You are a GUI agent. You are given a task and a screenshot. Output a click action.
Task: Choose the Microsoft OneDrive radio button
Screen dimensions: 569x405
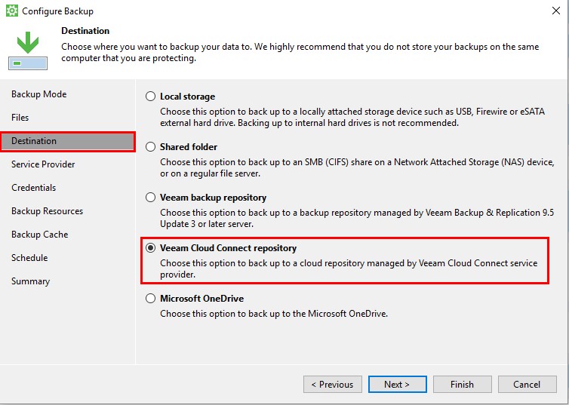click(x=151, y=299)
